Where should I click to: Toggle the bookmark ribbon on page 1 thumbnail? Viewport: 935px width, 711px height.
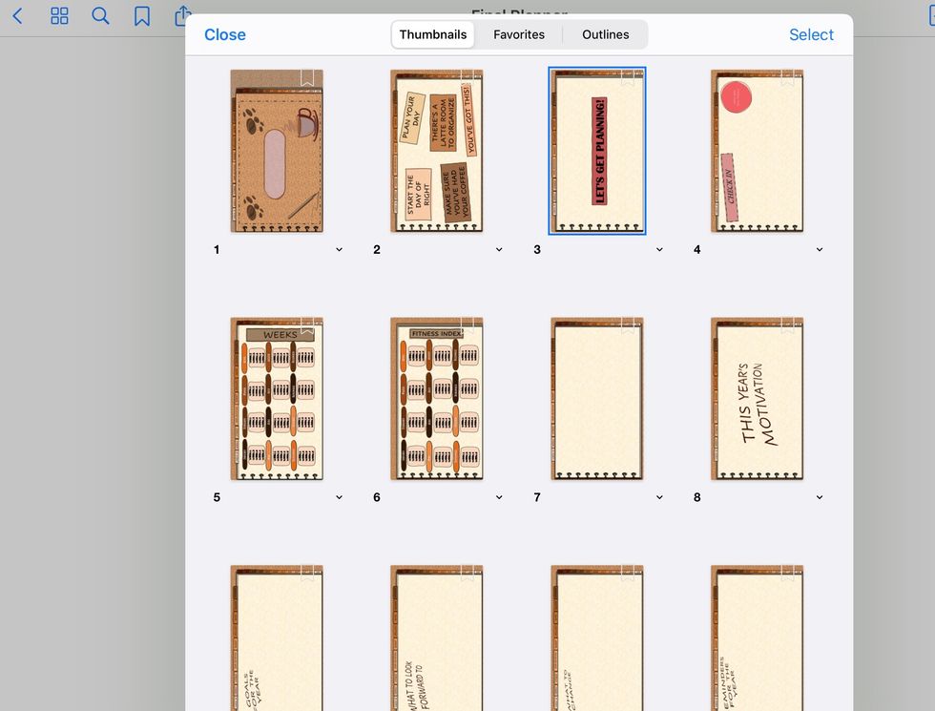[307, 78]
